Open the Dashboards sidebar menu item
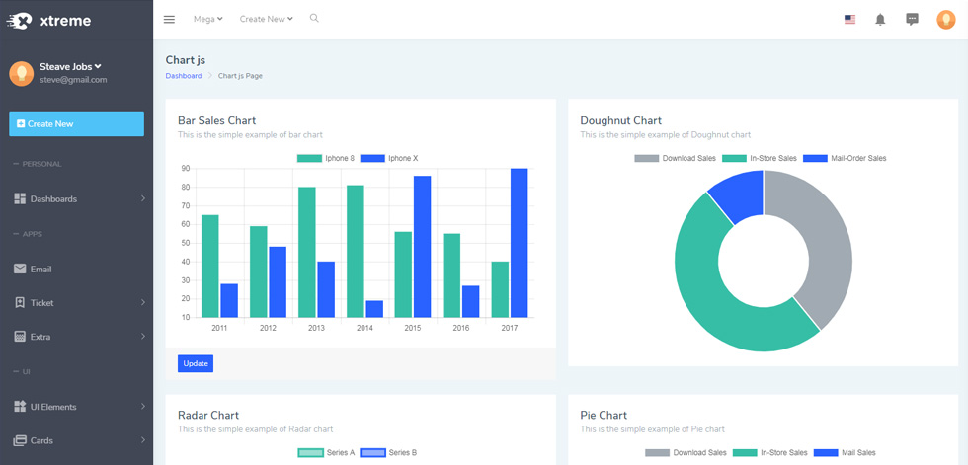Viewport: 968px width, 465px height. click(x=77, y=198)
